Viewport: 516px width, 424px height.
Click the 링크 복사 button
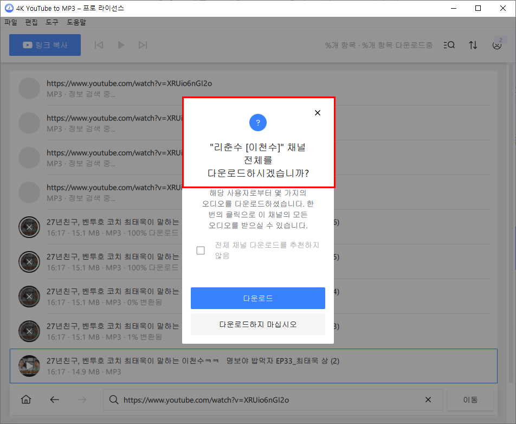tap(45, 45)
